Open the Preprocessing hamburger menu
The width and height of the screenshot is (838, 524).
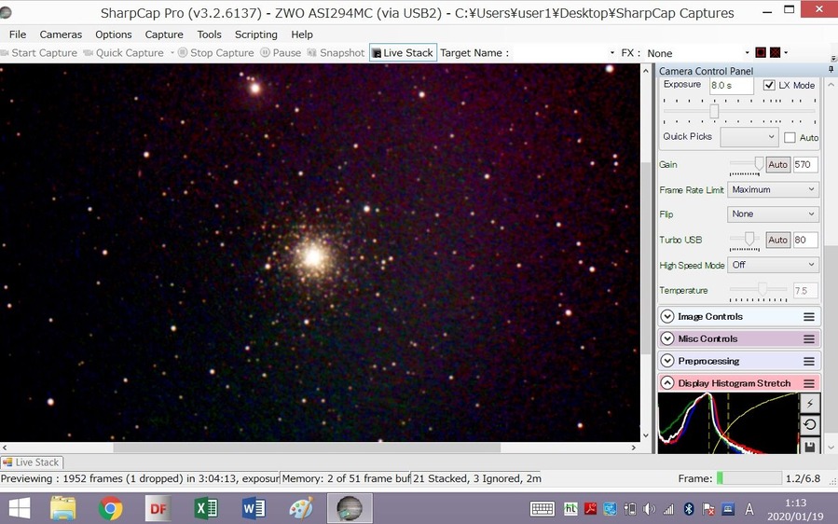[808, 361]
